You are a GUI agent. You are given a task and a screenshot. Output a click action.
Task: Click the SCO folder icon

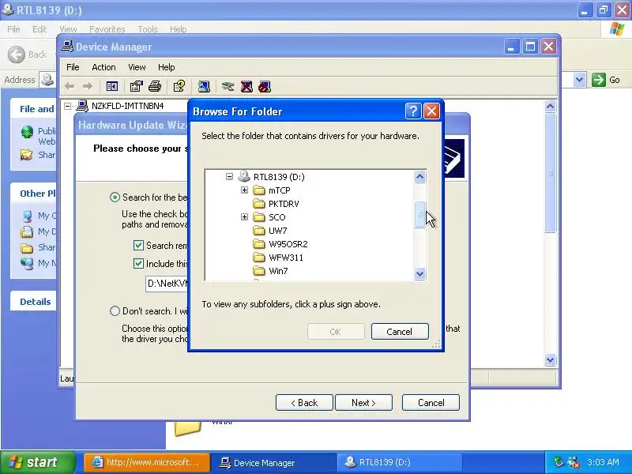[259, 217]
